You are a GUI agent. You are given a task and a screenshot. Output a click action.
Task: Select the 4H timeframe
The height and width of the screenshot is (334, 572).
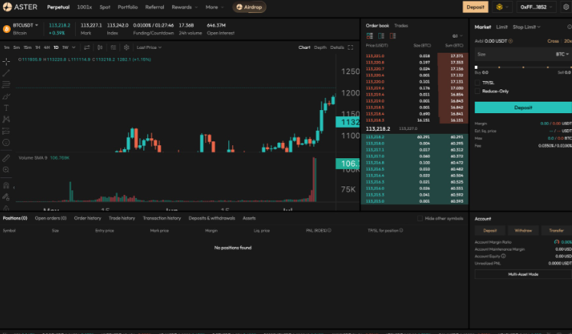tap(47, 47)
